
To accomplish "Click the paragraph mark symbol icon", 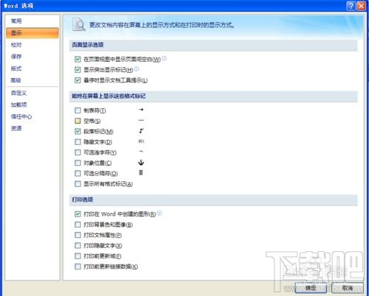I will 141,131.
